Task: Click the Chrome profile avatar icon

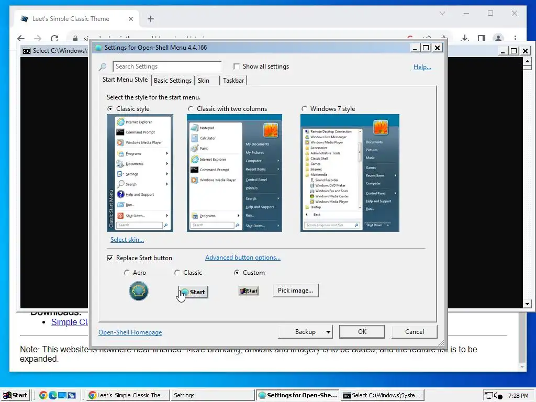Action: point(498,38)
